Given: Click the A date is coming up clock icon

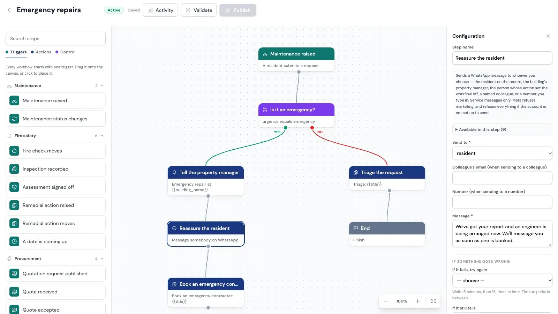Looking at the screenshot, I should click(x=14, y=241).
